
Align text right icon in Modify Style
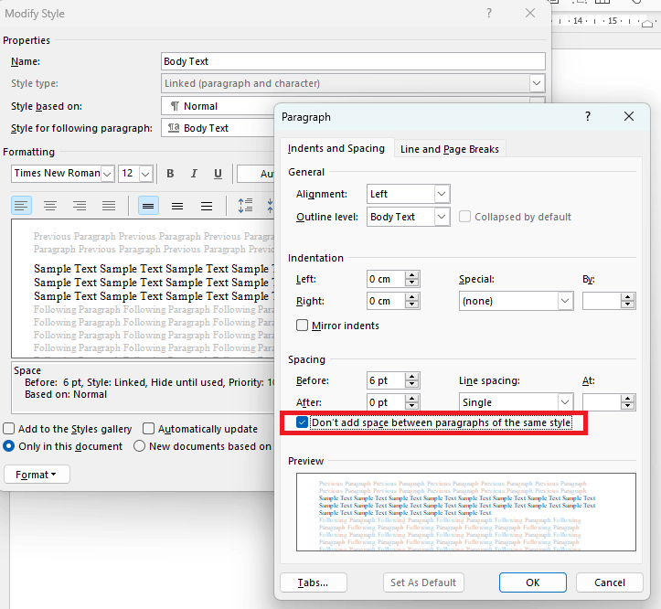pos(80,206)
